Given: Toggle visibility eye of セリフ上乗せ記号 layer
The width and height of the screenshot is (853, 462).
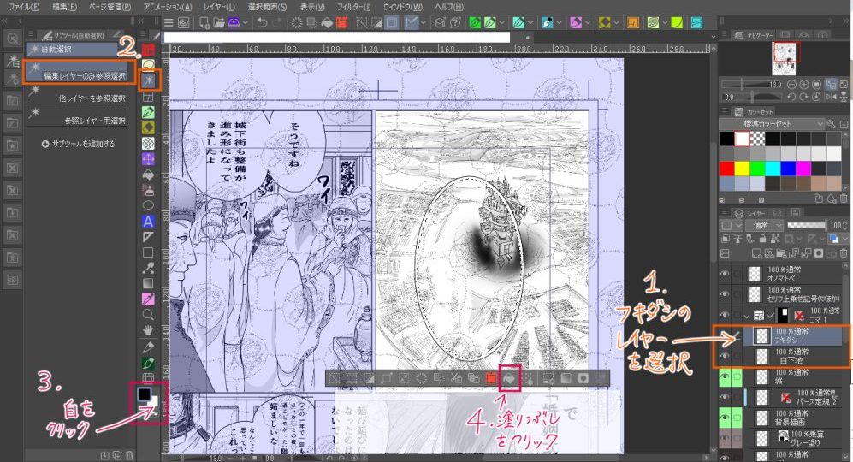Looking at the screenshot, I should tap(725, 293).
